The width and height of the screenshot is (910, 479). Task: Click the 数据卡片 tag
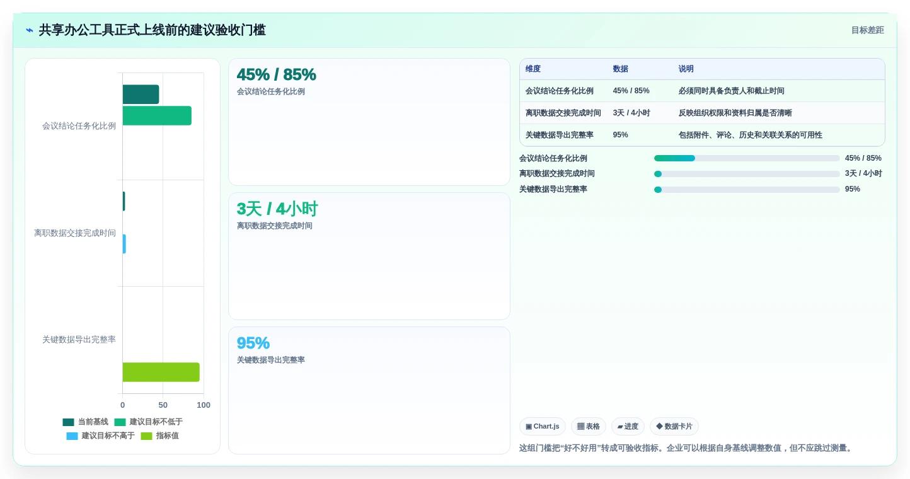[x=674, y=427]
